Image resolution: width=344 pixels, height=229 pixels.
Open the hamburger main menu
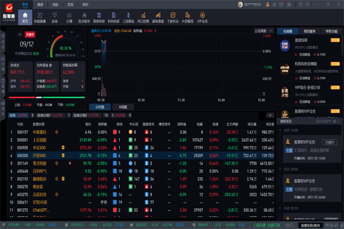(308, 5)
